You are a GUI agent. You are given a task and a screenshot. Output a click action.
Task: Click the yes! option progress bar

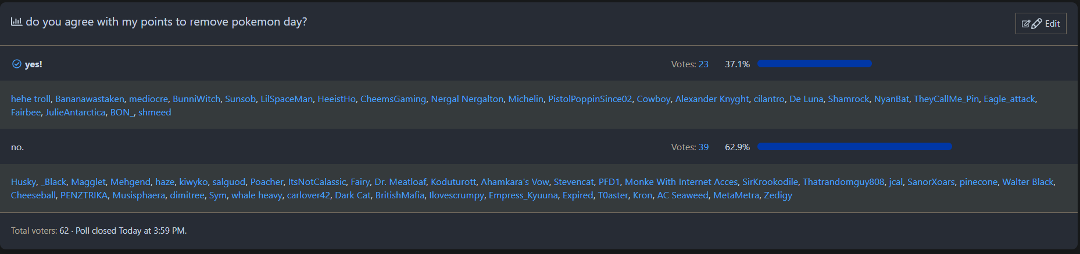pos(814,64)
